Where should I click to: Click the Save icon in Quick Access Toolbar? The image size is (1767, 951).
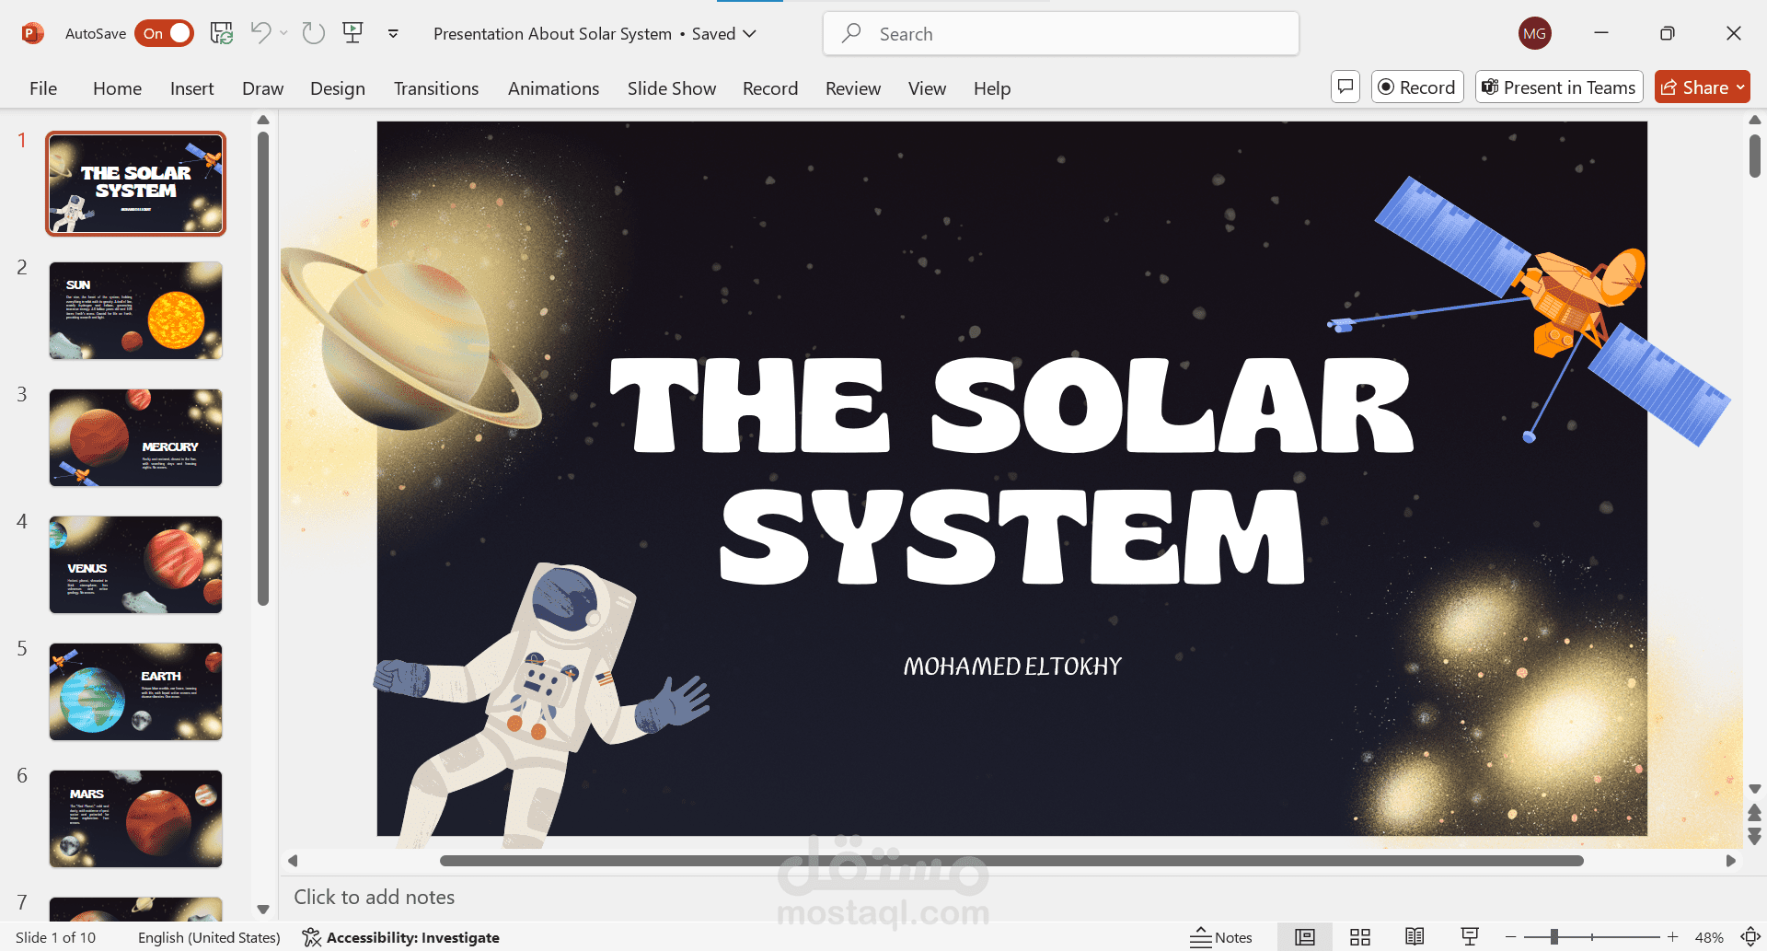point(221,32)
